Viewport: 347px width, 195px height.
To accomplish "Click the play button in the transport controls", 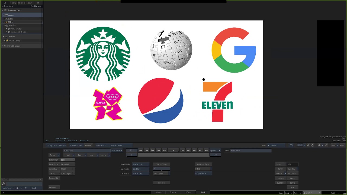I will (173, 151).
